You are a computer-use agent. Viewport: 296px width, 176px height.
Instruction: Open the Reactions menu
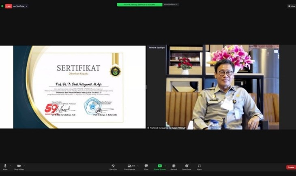point(187,167)
